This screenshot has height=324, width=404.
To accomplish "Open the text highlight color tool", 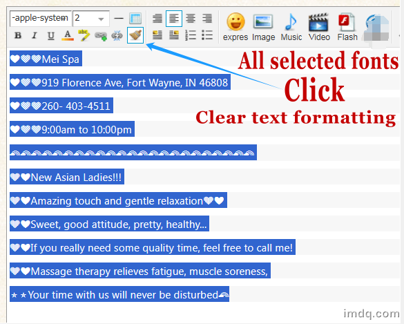I will tap(84, 35).
